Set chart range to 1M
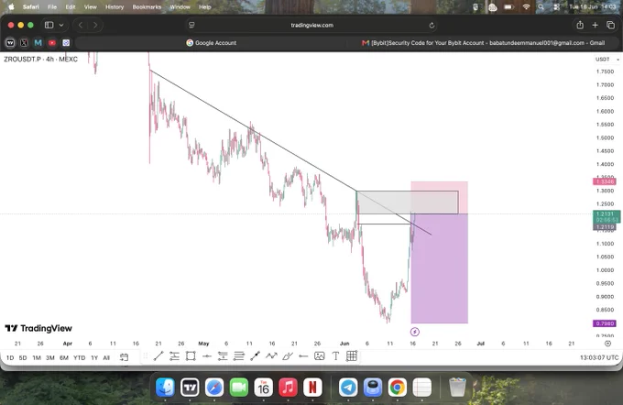 (37, 357)
